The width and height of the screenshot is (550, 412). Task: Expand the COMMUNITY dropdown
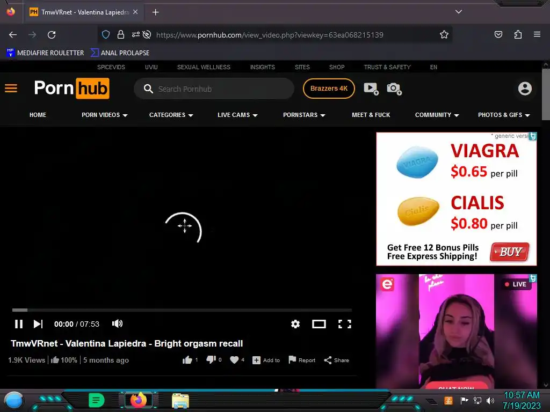[x=437, y=115]
